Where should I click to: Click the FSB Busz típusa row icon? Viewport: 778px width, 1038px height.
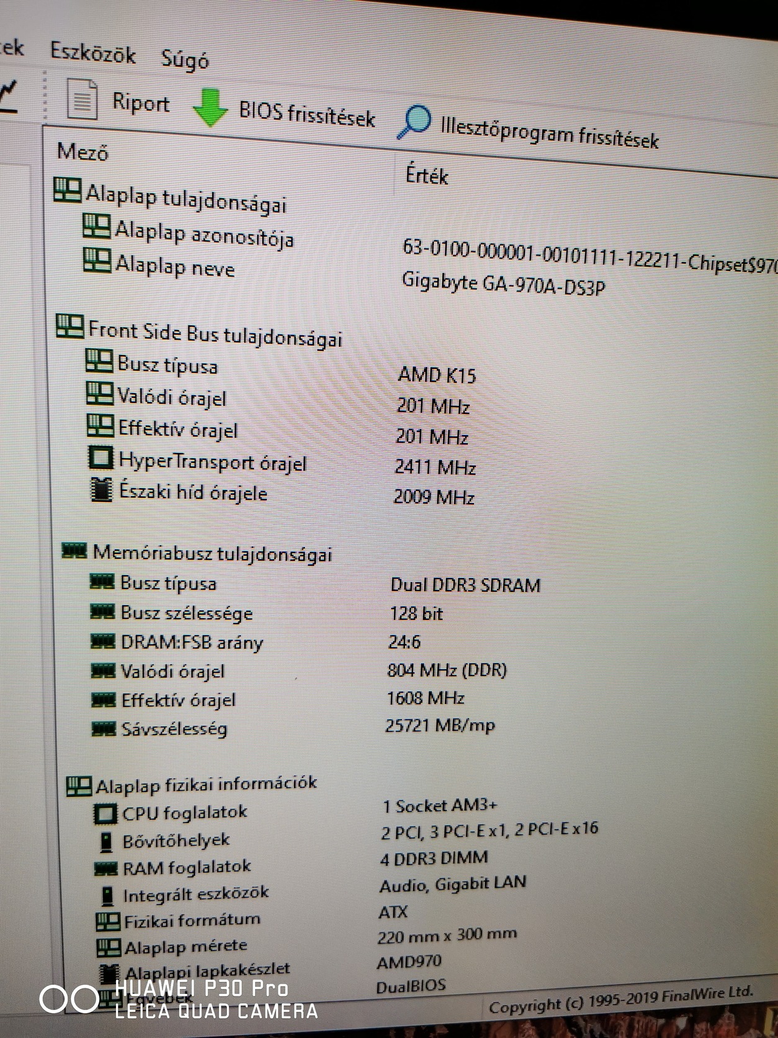coord(99,361)
